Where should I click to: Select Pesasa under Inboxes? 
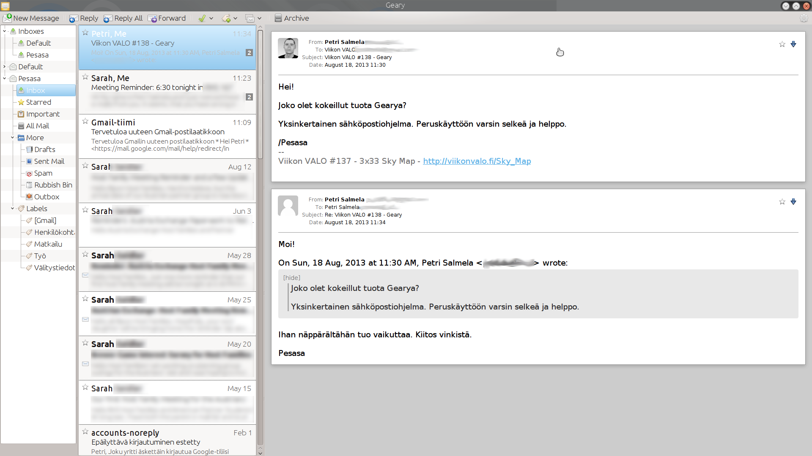(x=37, y=55)
